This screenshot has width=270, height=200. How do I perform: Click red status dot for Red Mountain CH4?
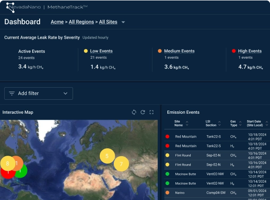167,137
